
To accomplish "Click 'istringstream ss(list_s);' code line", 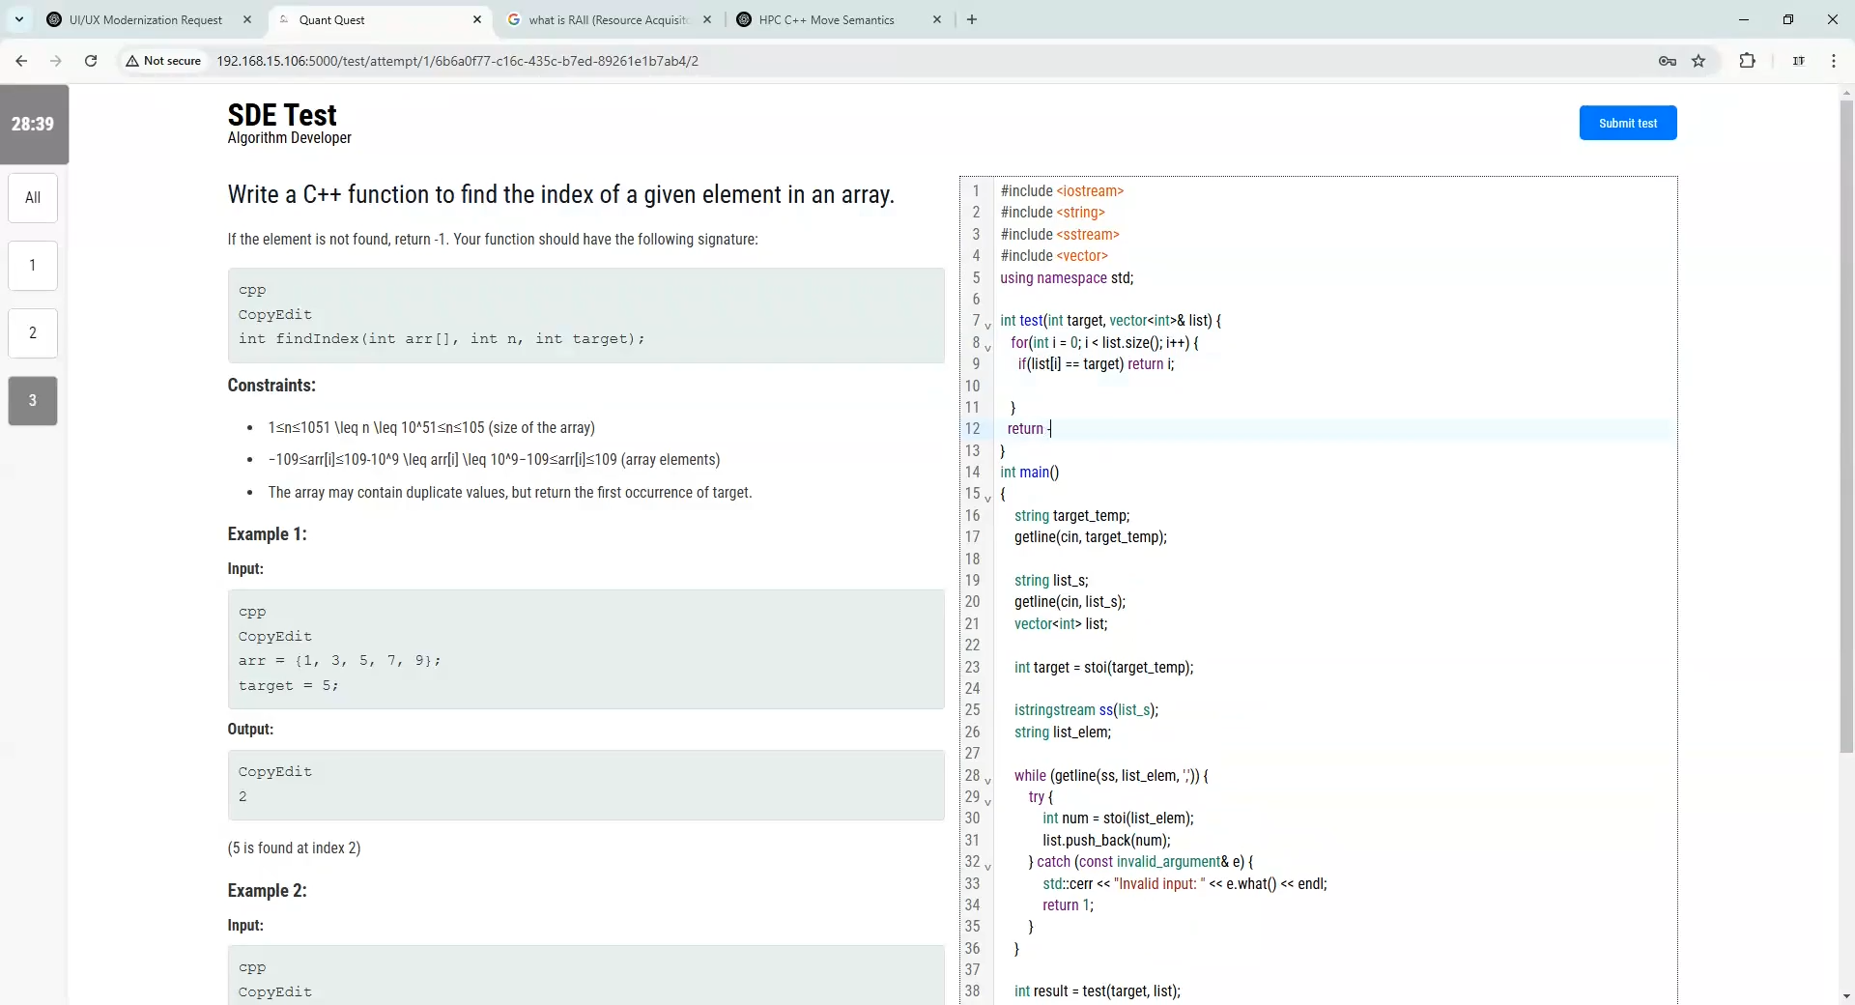I will (1086, 710).
